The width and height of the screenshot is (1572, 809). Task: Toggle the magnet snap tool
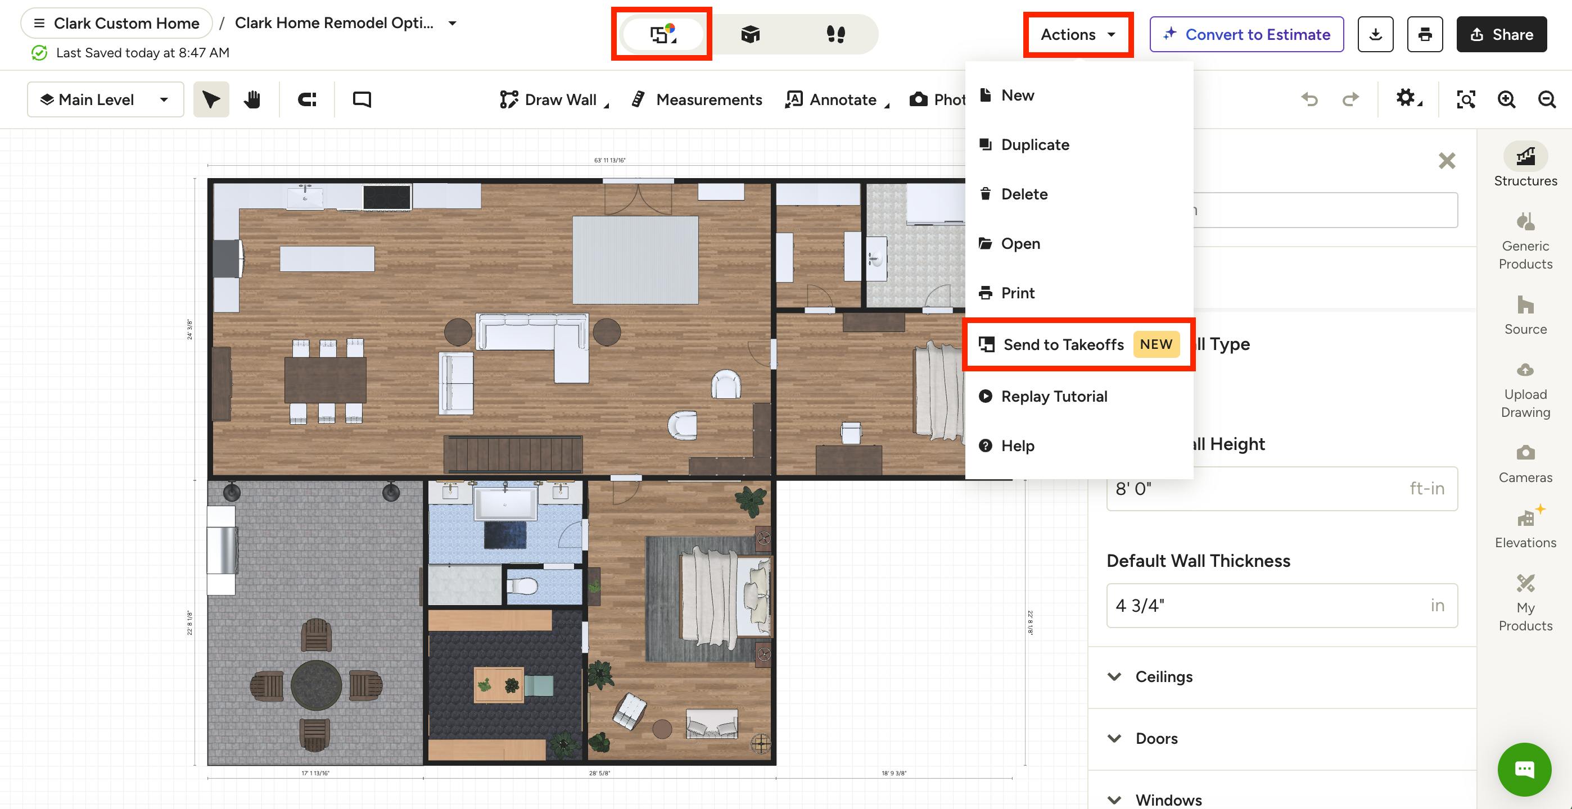(307, 99)
